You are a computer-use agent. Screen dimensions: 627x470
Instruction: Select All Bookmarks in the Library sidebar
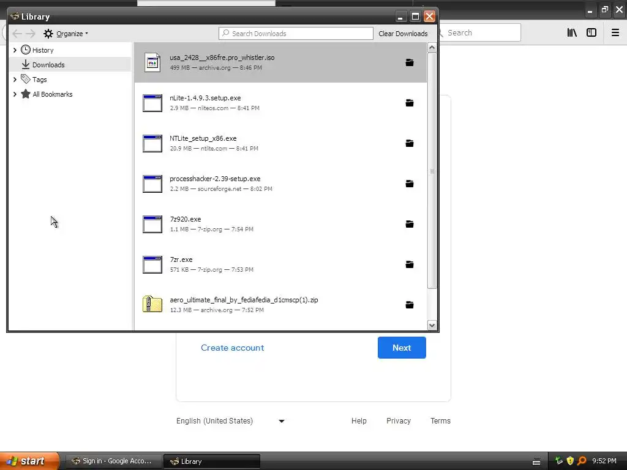(x=53, y=94)
